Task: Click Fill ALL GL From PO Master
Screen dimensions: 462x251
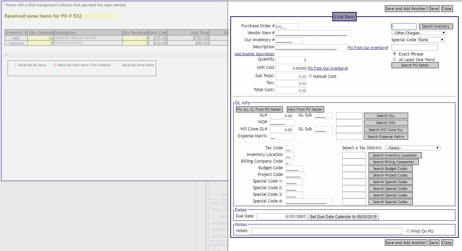Action: [x=259, y=109]
